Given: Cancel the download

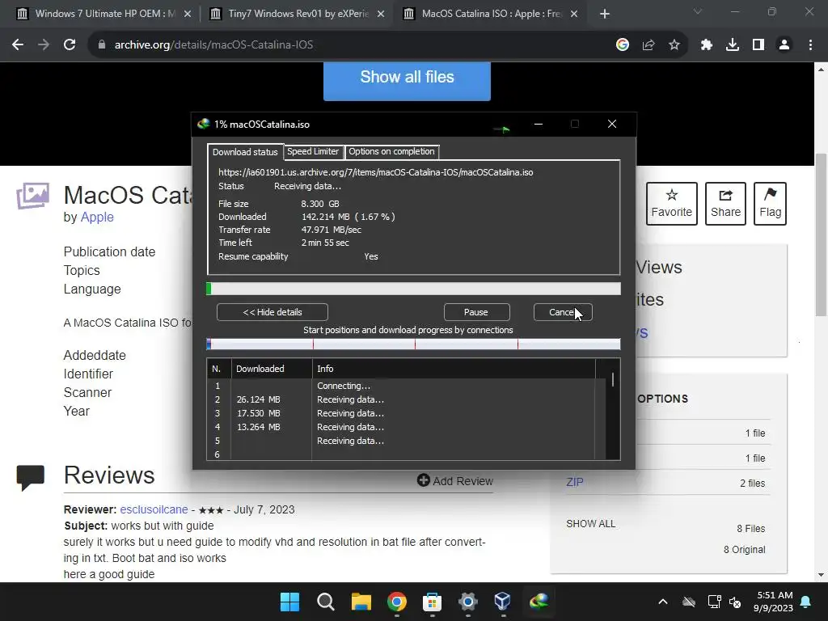Looking at the screenshot, I should coord(563,312).
